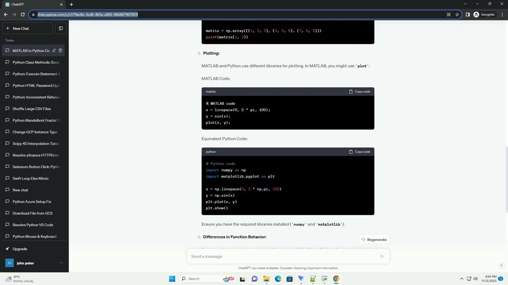
Task: Bookmark this page with star icon
Action: [x=457, y=15]
